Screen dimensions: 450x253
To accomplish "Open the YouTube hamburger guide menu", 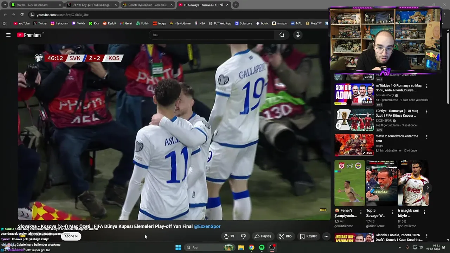I will click(8, 35).
